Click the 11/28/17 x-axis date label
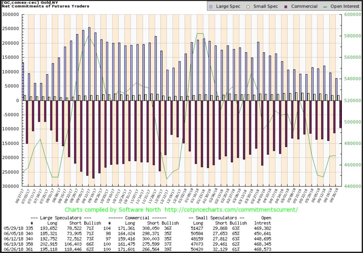Screen dimensions: 363x253 (152, 196)
